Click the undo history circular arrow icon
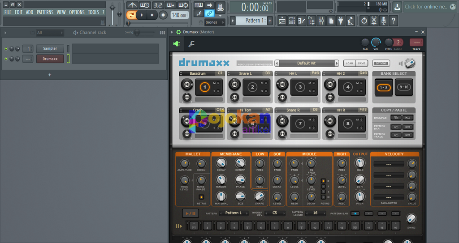The height and width of the screenshot is (243, 459). click(x=364, y=21)
